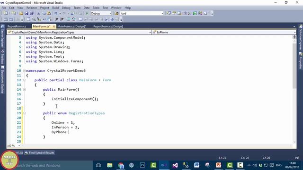Open the Build menu

pos(55,8)
